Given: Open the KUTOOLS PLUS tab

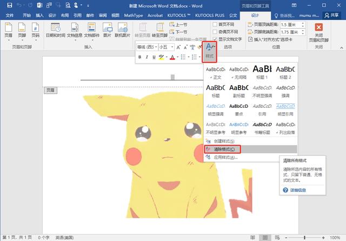Looking at the screenshot, I should [x=210, y=16].
